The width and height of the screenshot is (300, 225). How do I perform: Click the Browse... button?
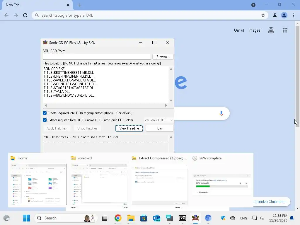[163, 57]
